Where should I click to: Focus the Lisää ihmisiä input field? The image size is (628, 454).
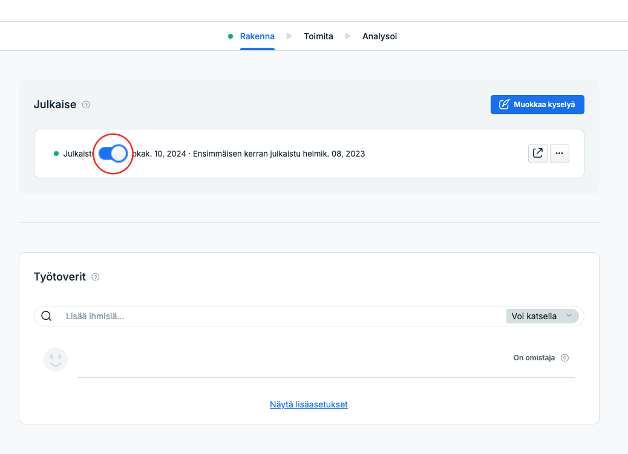[x=280, y=316]
